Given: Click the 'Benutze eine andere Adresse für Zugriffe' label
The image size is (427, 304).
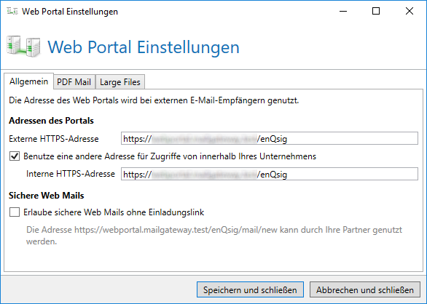Looking at the screenshot, I should (x=170, y=156).
